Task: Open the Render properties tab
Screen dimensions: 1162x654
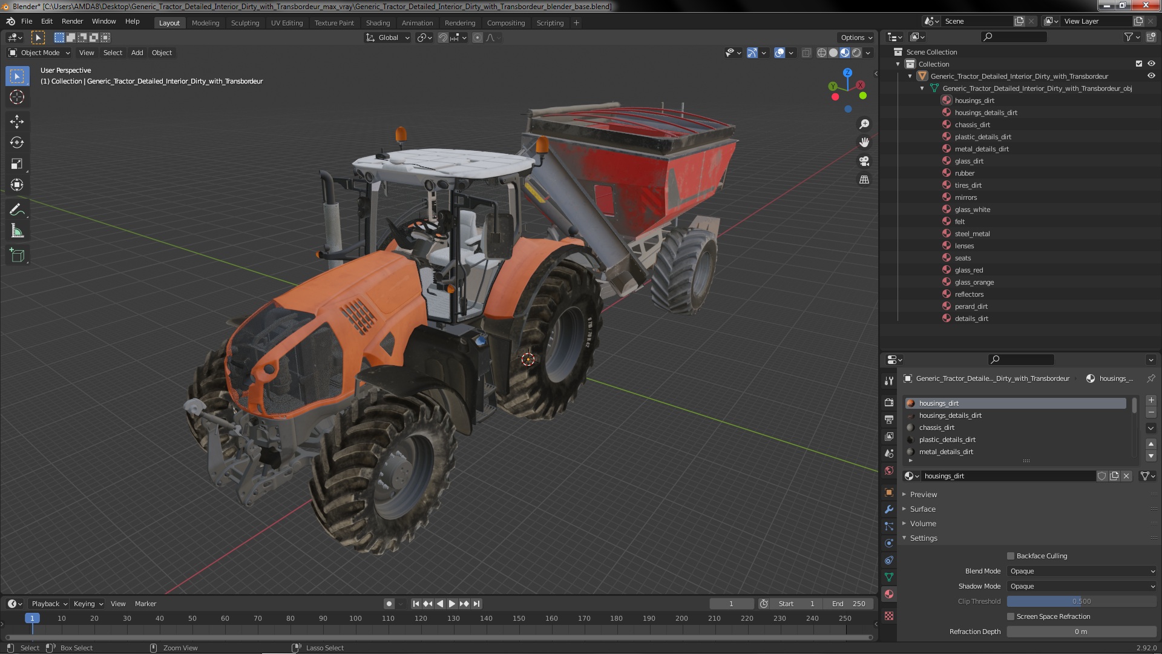Action: click(x=889, y=403)
